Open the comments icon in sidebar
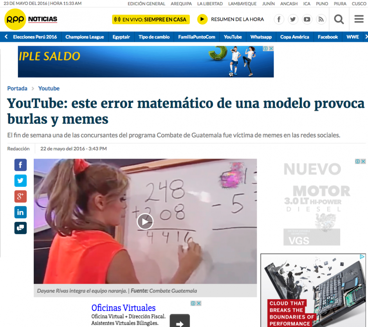 20,228
